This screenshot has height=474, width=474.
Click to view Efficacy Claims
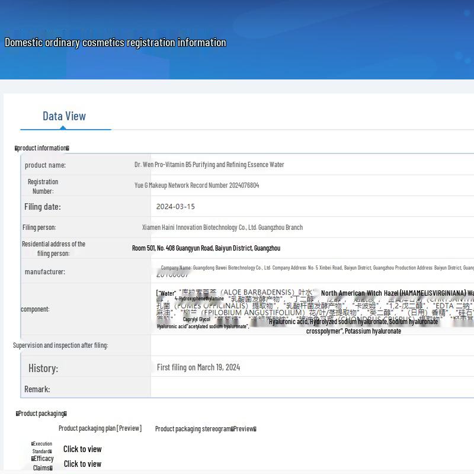tap(82, 464)
